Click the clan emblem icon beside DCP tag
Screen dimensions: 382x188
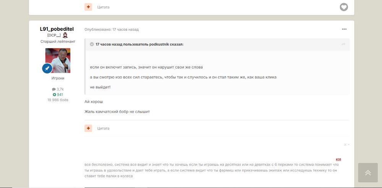[65, 35]
